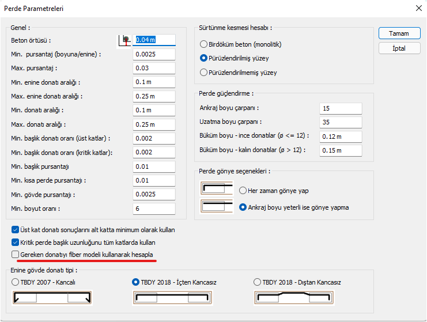Click the 'Ankraj boyu çarpanı' field

click(x=340, y=108)
